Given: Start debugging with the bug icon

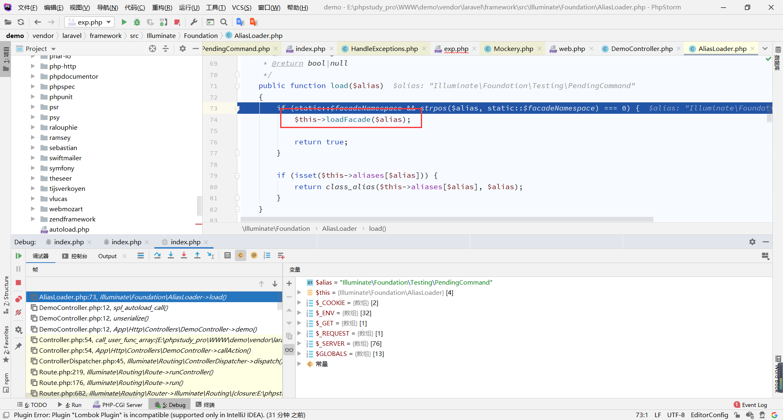Looking at the screenshot, I should tap(137, 22).
